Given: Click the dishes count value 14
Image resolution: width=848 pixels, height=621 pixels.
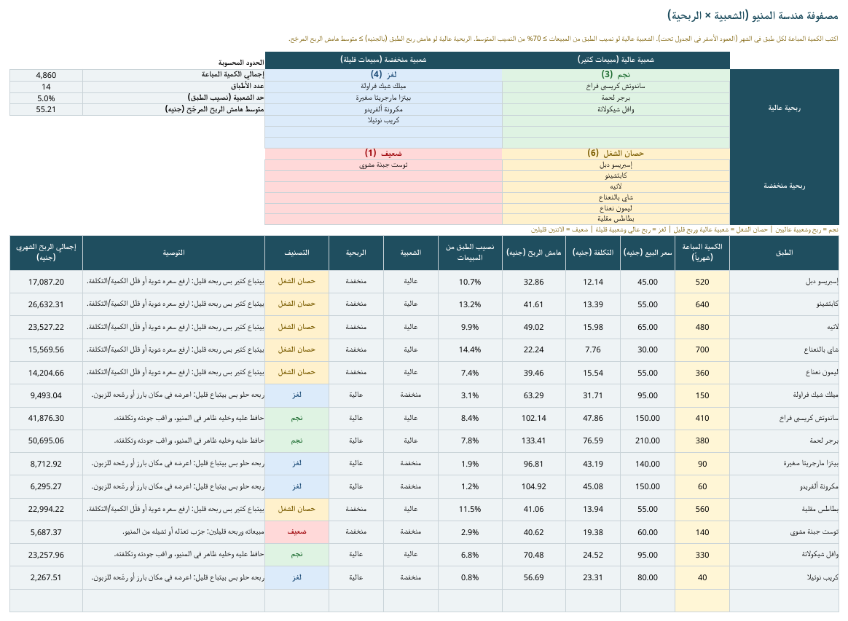Looking at the screenshot, I should [x=46, y=87].
